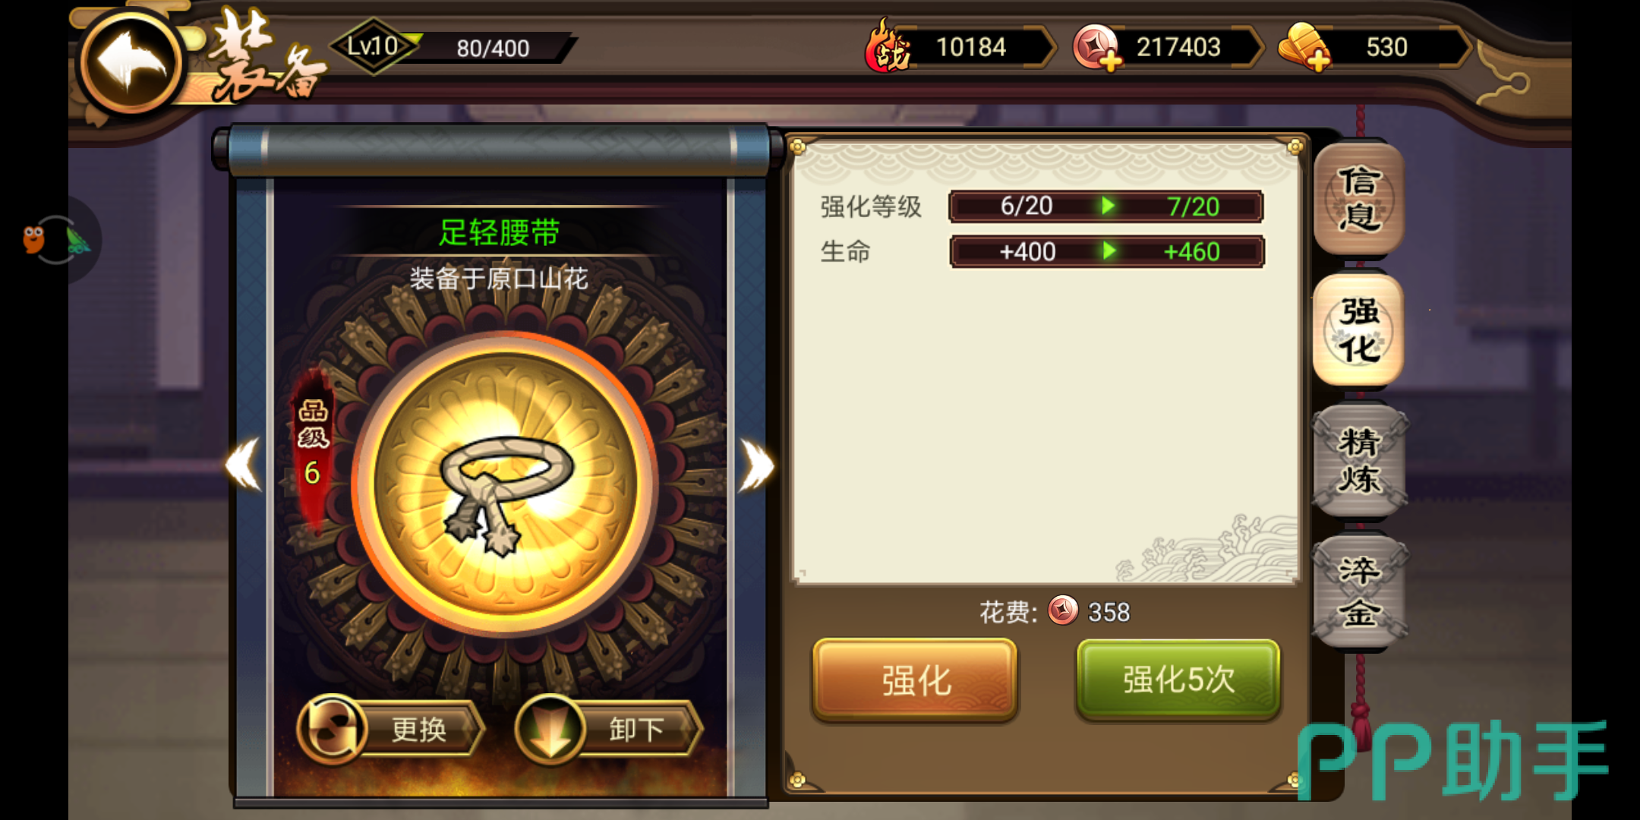1640x820 pixels.
Task: Tap the coin icon beside cost 358
Action: click(x=1063, y=610)
